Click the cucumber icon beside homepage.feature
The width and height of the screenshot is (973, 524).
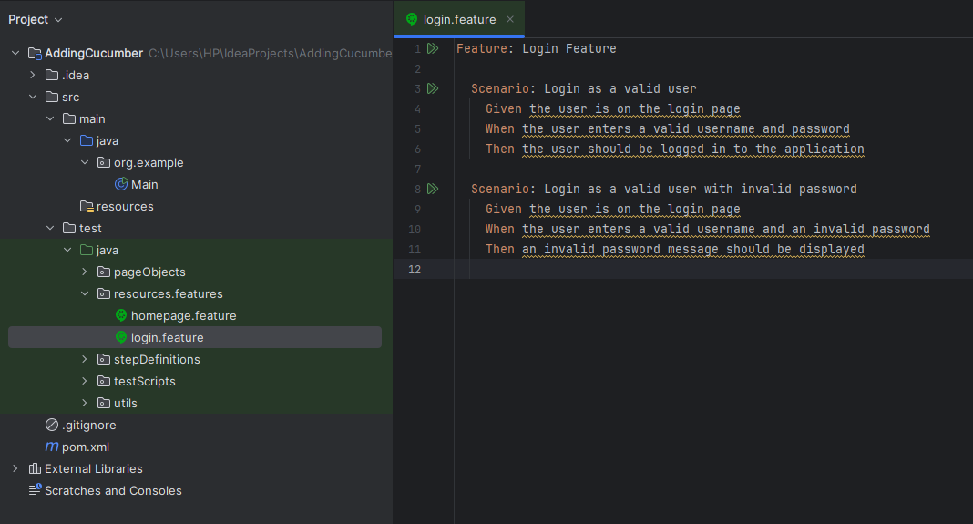(x=121, y=315)
